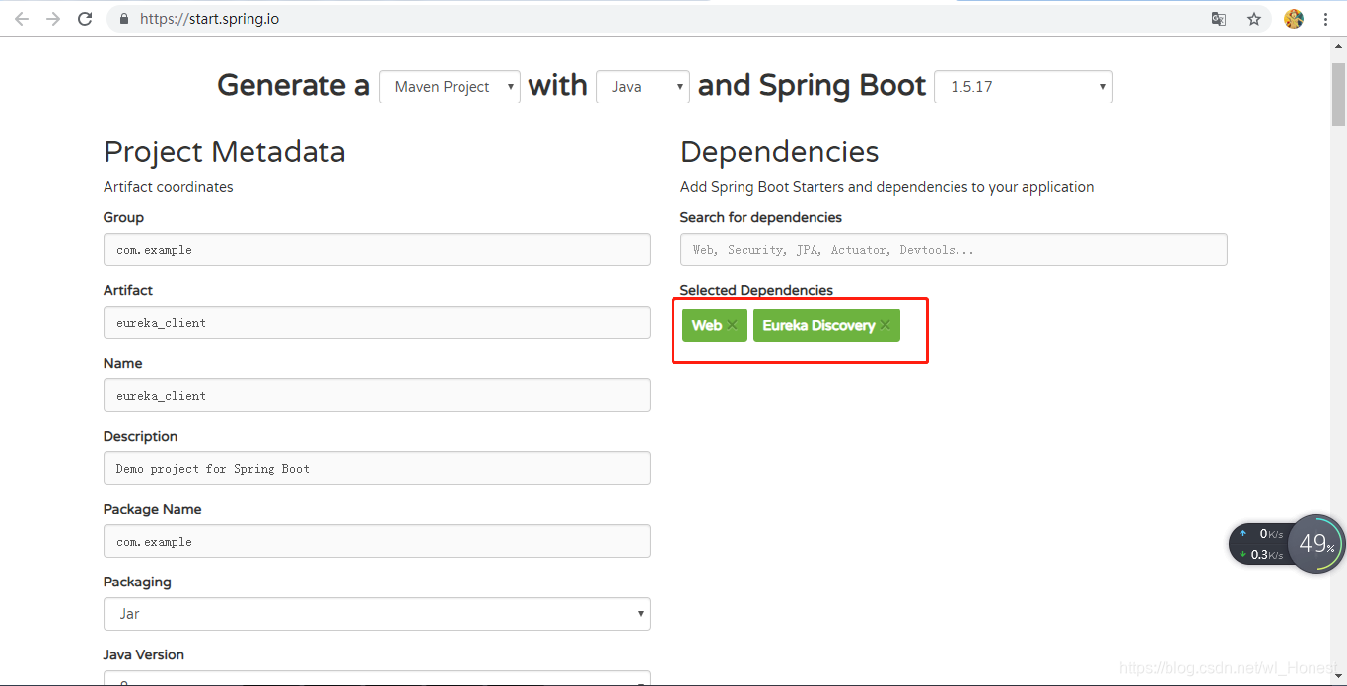1347x686 pixels.
Task: Click the Description input field
Action: point(377,468)
